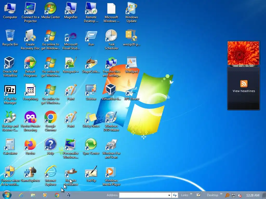Select the Oracle VM VirtualBox desktop shortcut
The width and height of the screenshot is (266, 199).
coord(10,67)
